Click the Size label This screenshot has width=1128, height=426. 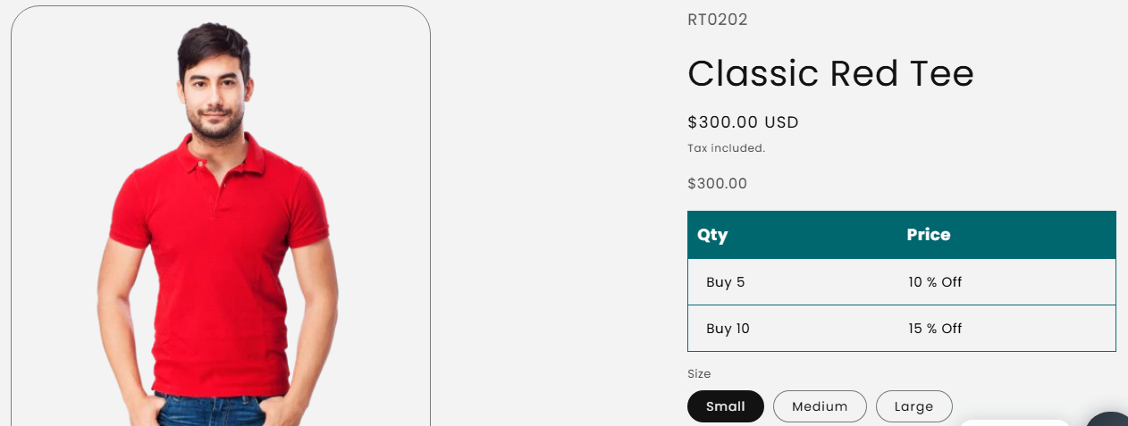point(699,373)
